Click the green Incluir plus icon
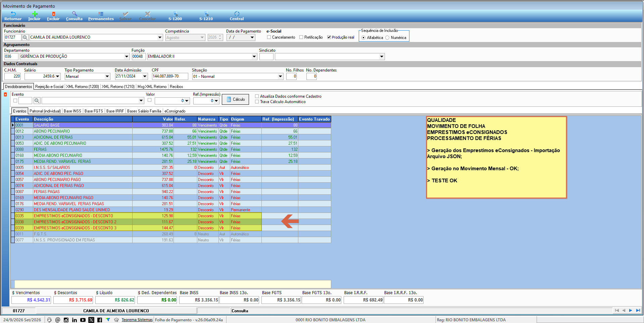Screen dimensions: 644x323 click(35, 14)
